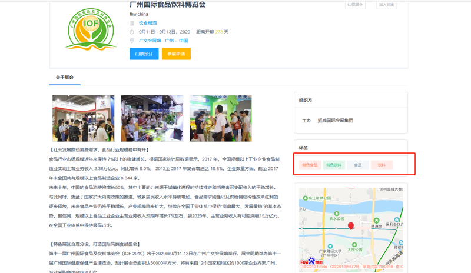
Task: Click 亲水公园 park icon on map
Action: tap(337, 214)
